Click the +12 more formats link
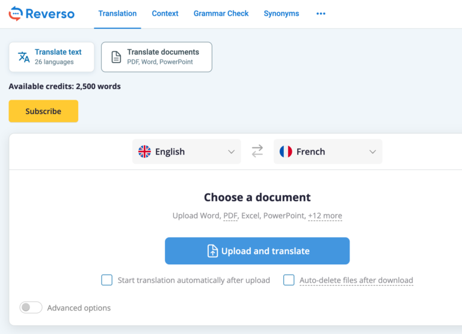The image size is (462, 334). 325,216
